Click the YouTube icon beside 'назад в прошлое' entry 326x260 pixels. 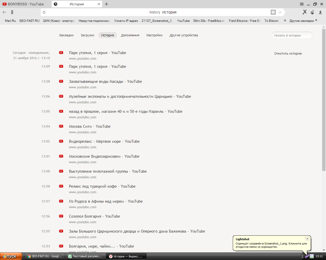(x=61, y=111)
